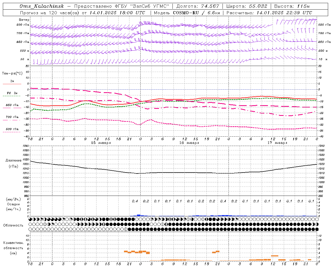The width and height of the screenshot is (332, 266).
Task: Select the 15 января date label
Action: pos(101,143)
